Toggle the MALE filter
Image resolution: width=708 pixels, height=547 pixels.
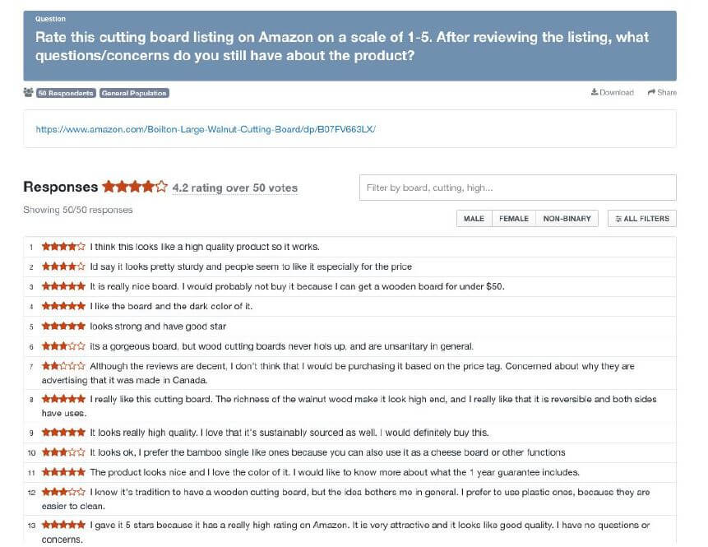pos(474,219)
